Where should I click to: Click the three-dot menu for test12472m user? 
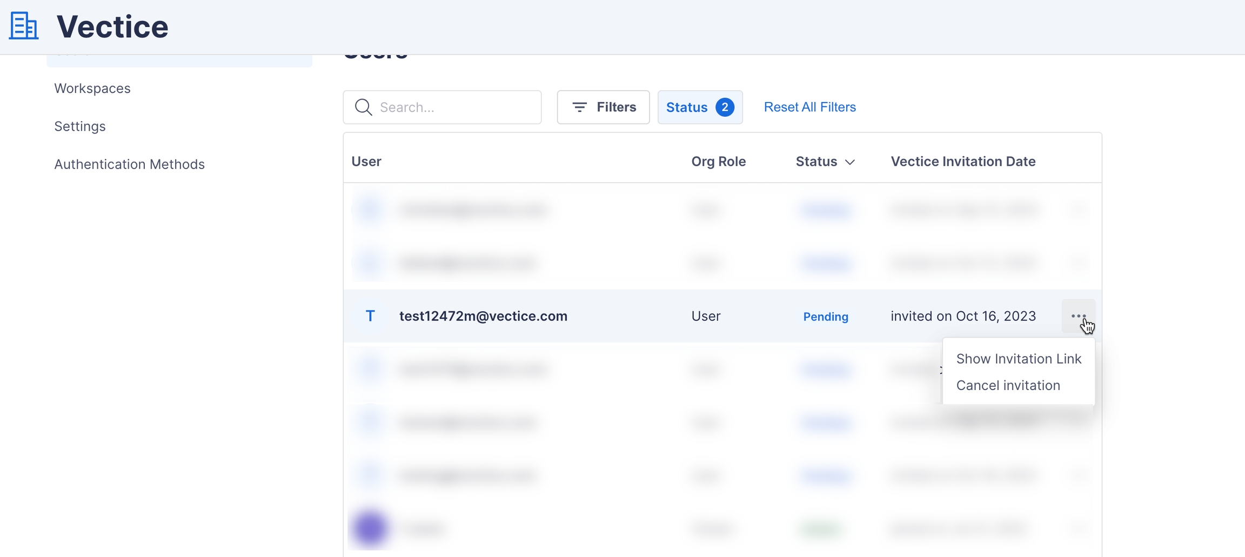tap(1078, 316)
